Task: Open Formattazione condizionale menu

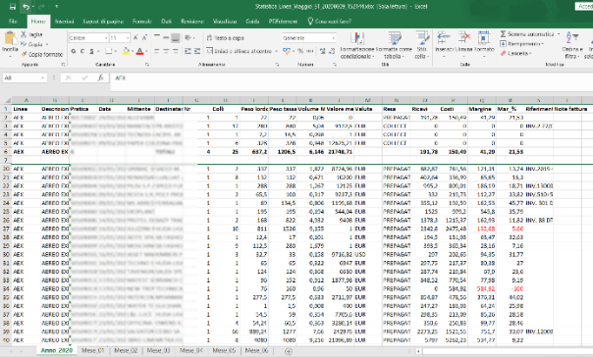Action: tap(357, 45)
